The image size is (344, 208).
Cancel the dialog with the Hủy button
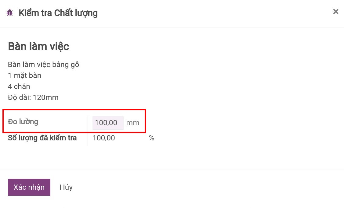[66, 187]
